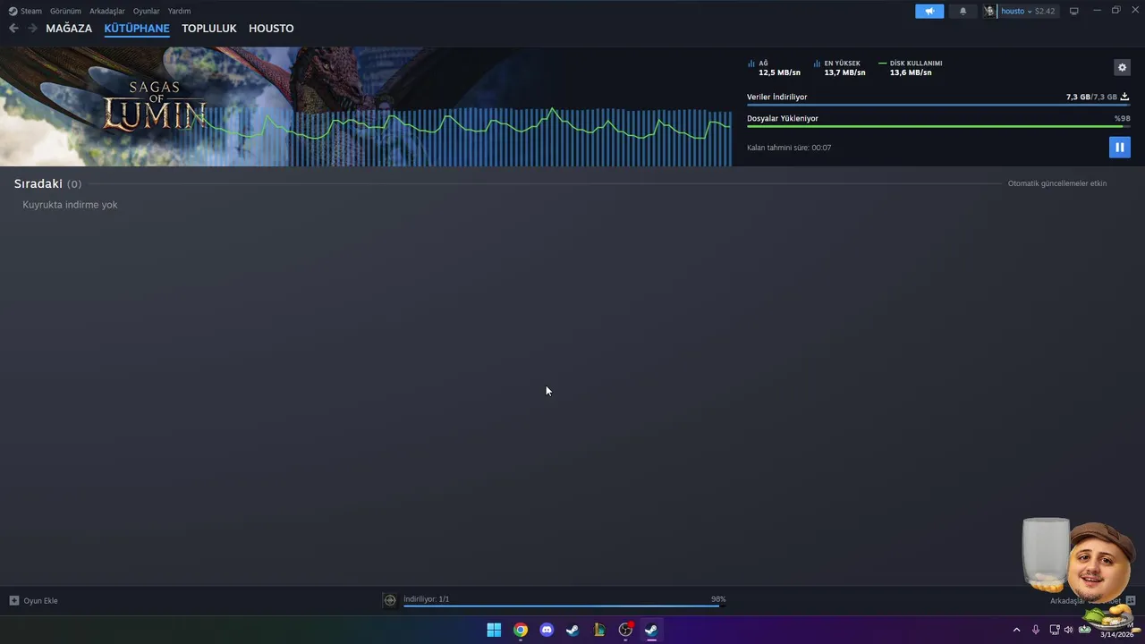
Task: Click the blue announcements megaphone icon
Action: click(929, 11)
